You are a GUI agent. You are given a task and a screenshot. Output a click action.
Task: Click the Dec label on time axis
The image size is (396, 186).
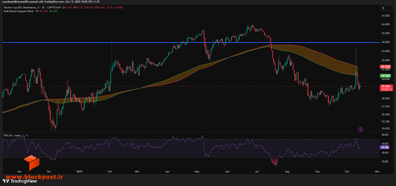tap(49, 171)
